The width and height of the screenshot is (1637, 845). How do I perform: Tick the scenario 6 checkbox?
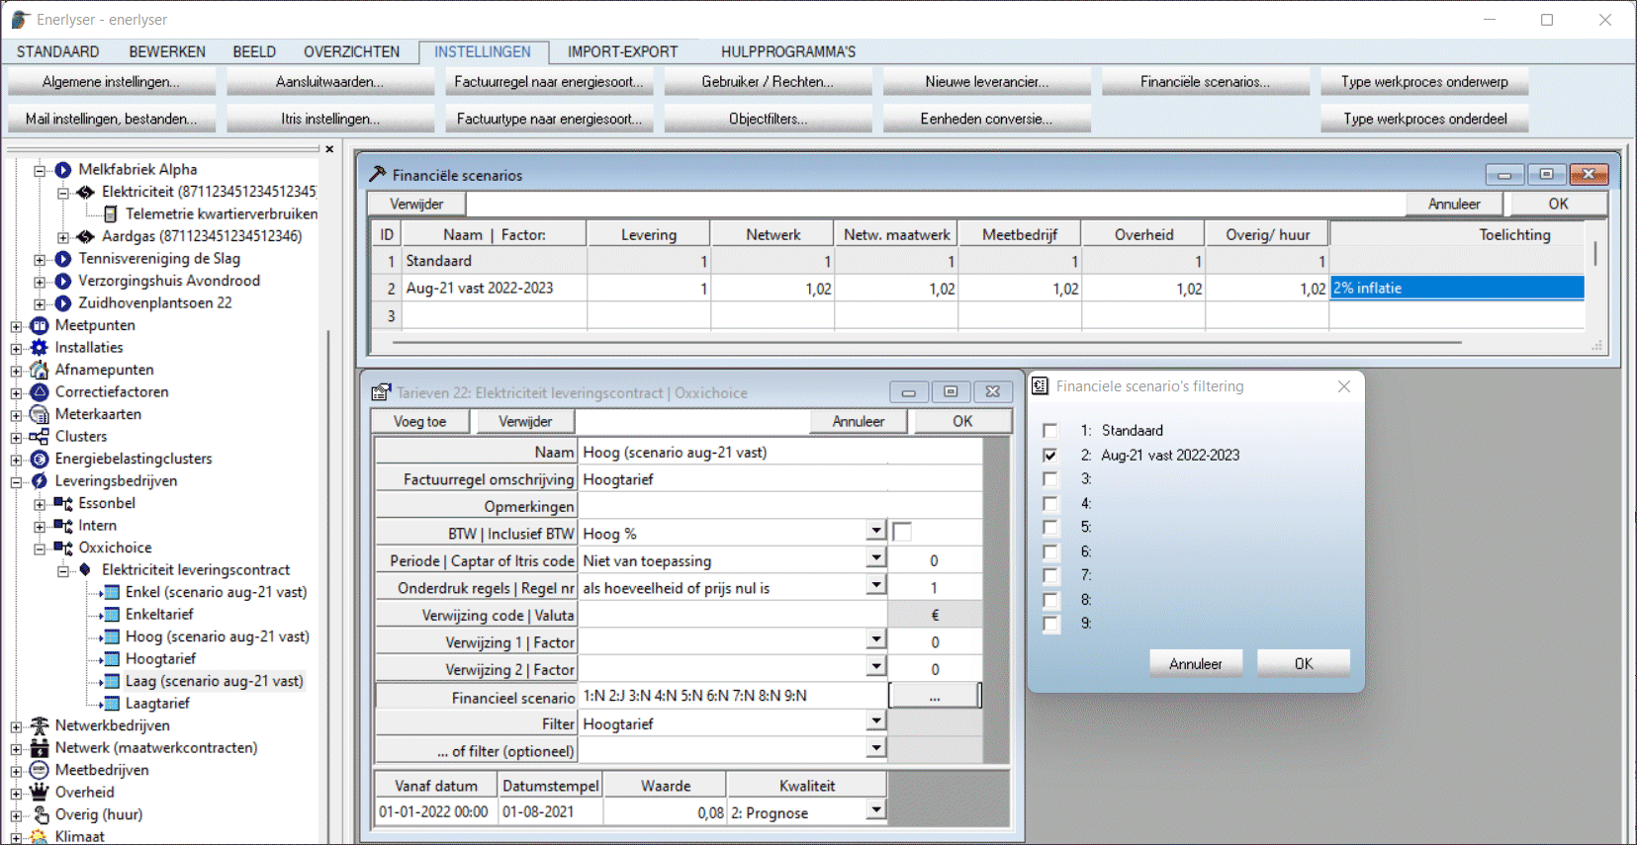pos(1050,552)
